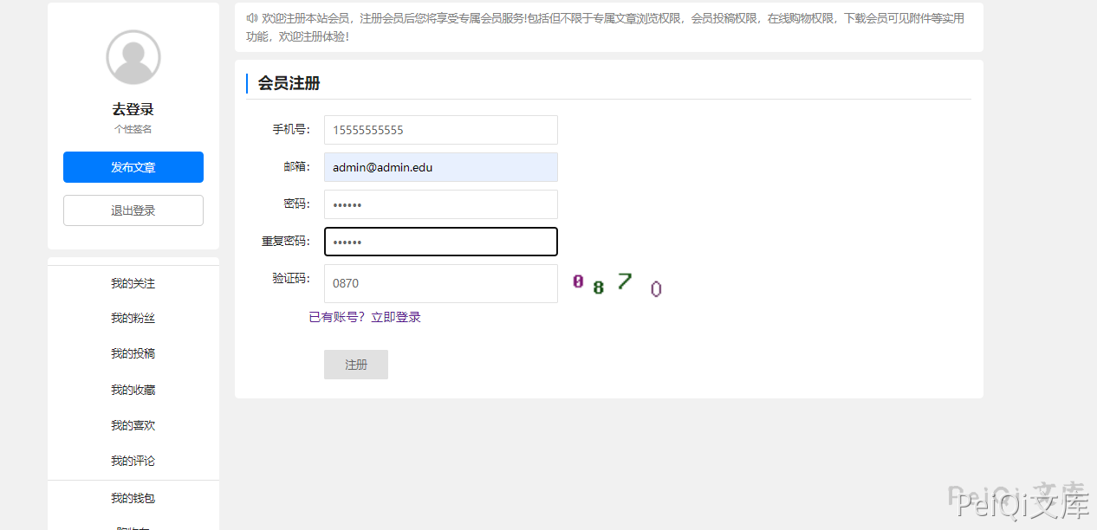1097x530 pixels.
Task: Click the 验证码 captcha input field
Action: (440, 283)
